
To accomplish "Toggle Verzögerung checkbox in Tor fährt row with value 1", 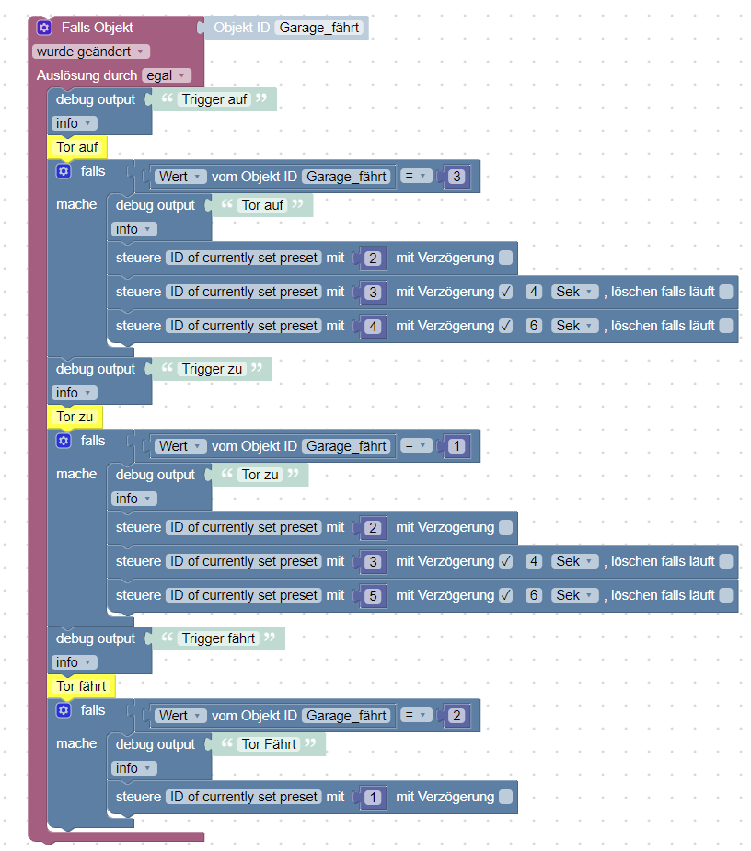I will [x=505, y=798].
